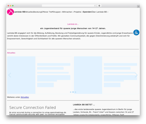
Task: Open the accessibility wheelchair widget
Action: pyautogui.click(x=136, y=33)
